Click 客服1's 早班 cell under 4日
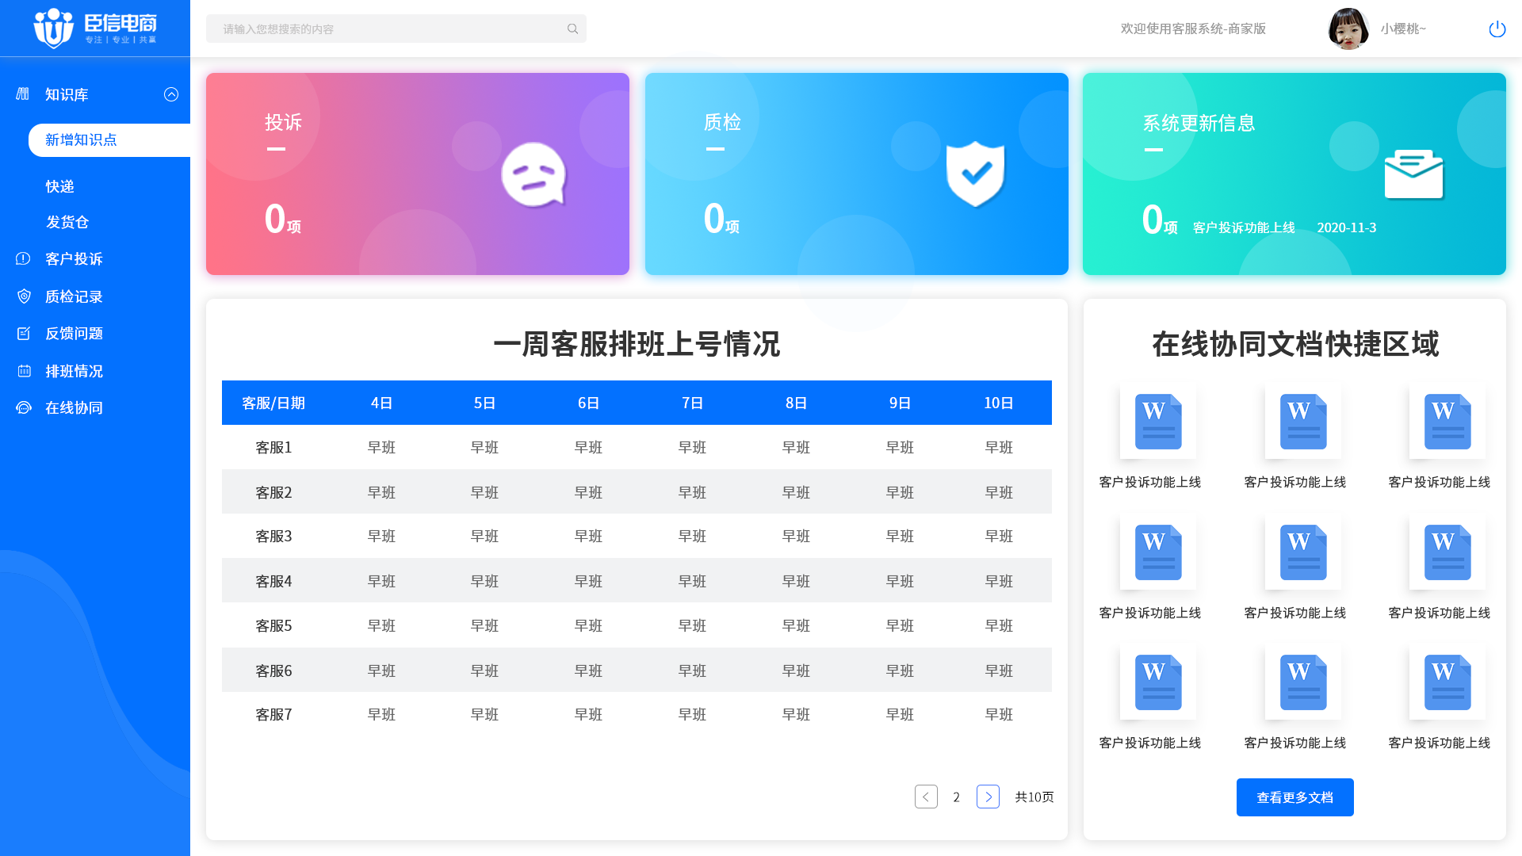1522x856 pixels. coord(381,447)
